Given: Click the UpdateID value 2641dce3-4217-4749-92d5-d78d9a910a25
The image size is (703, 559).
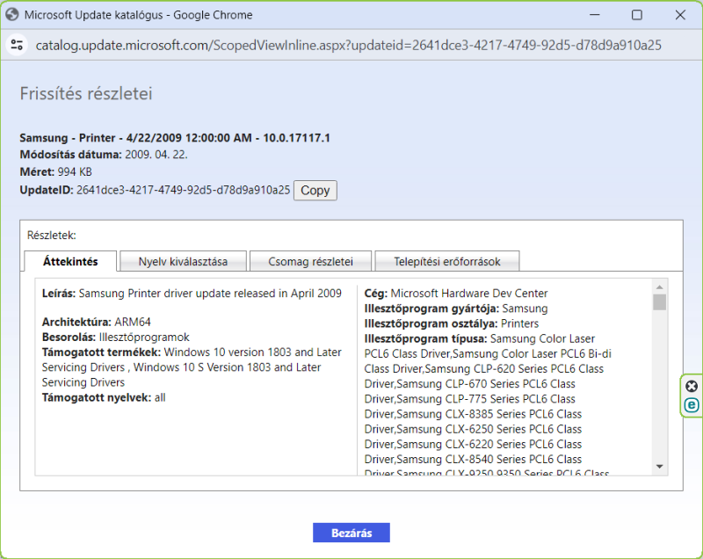Looking at the screenshot, I should coord(183,190).
